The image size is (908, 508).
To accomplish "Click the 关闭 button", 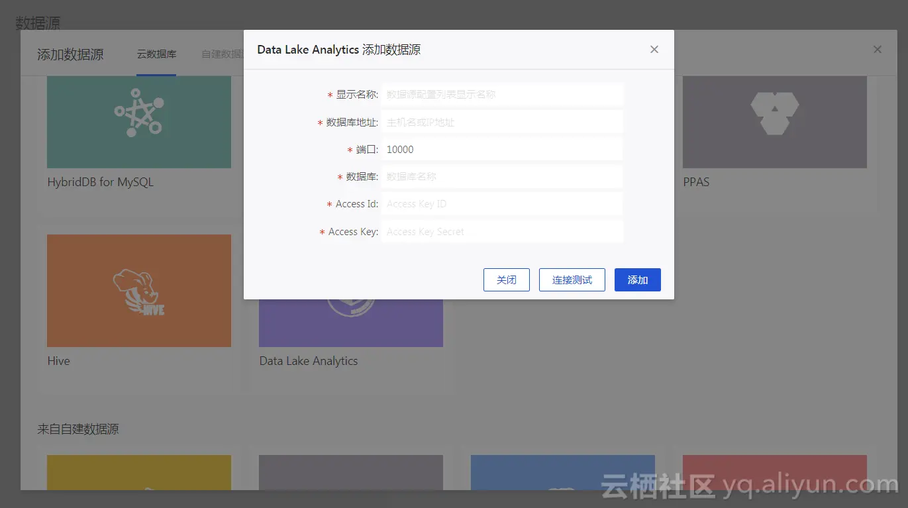I will coord(507,279).
